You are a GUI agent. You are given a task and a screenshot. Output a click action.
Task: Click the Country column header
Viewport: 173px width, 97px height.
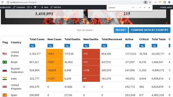pyautogui.click(x=16, y=43)
